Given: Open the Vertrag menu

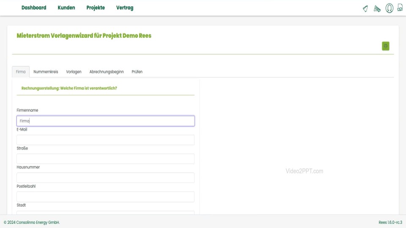Looking at the screenshot, I should tap(125, 8).
